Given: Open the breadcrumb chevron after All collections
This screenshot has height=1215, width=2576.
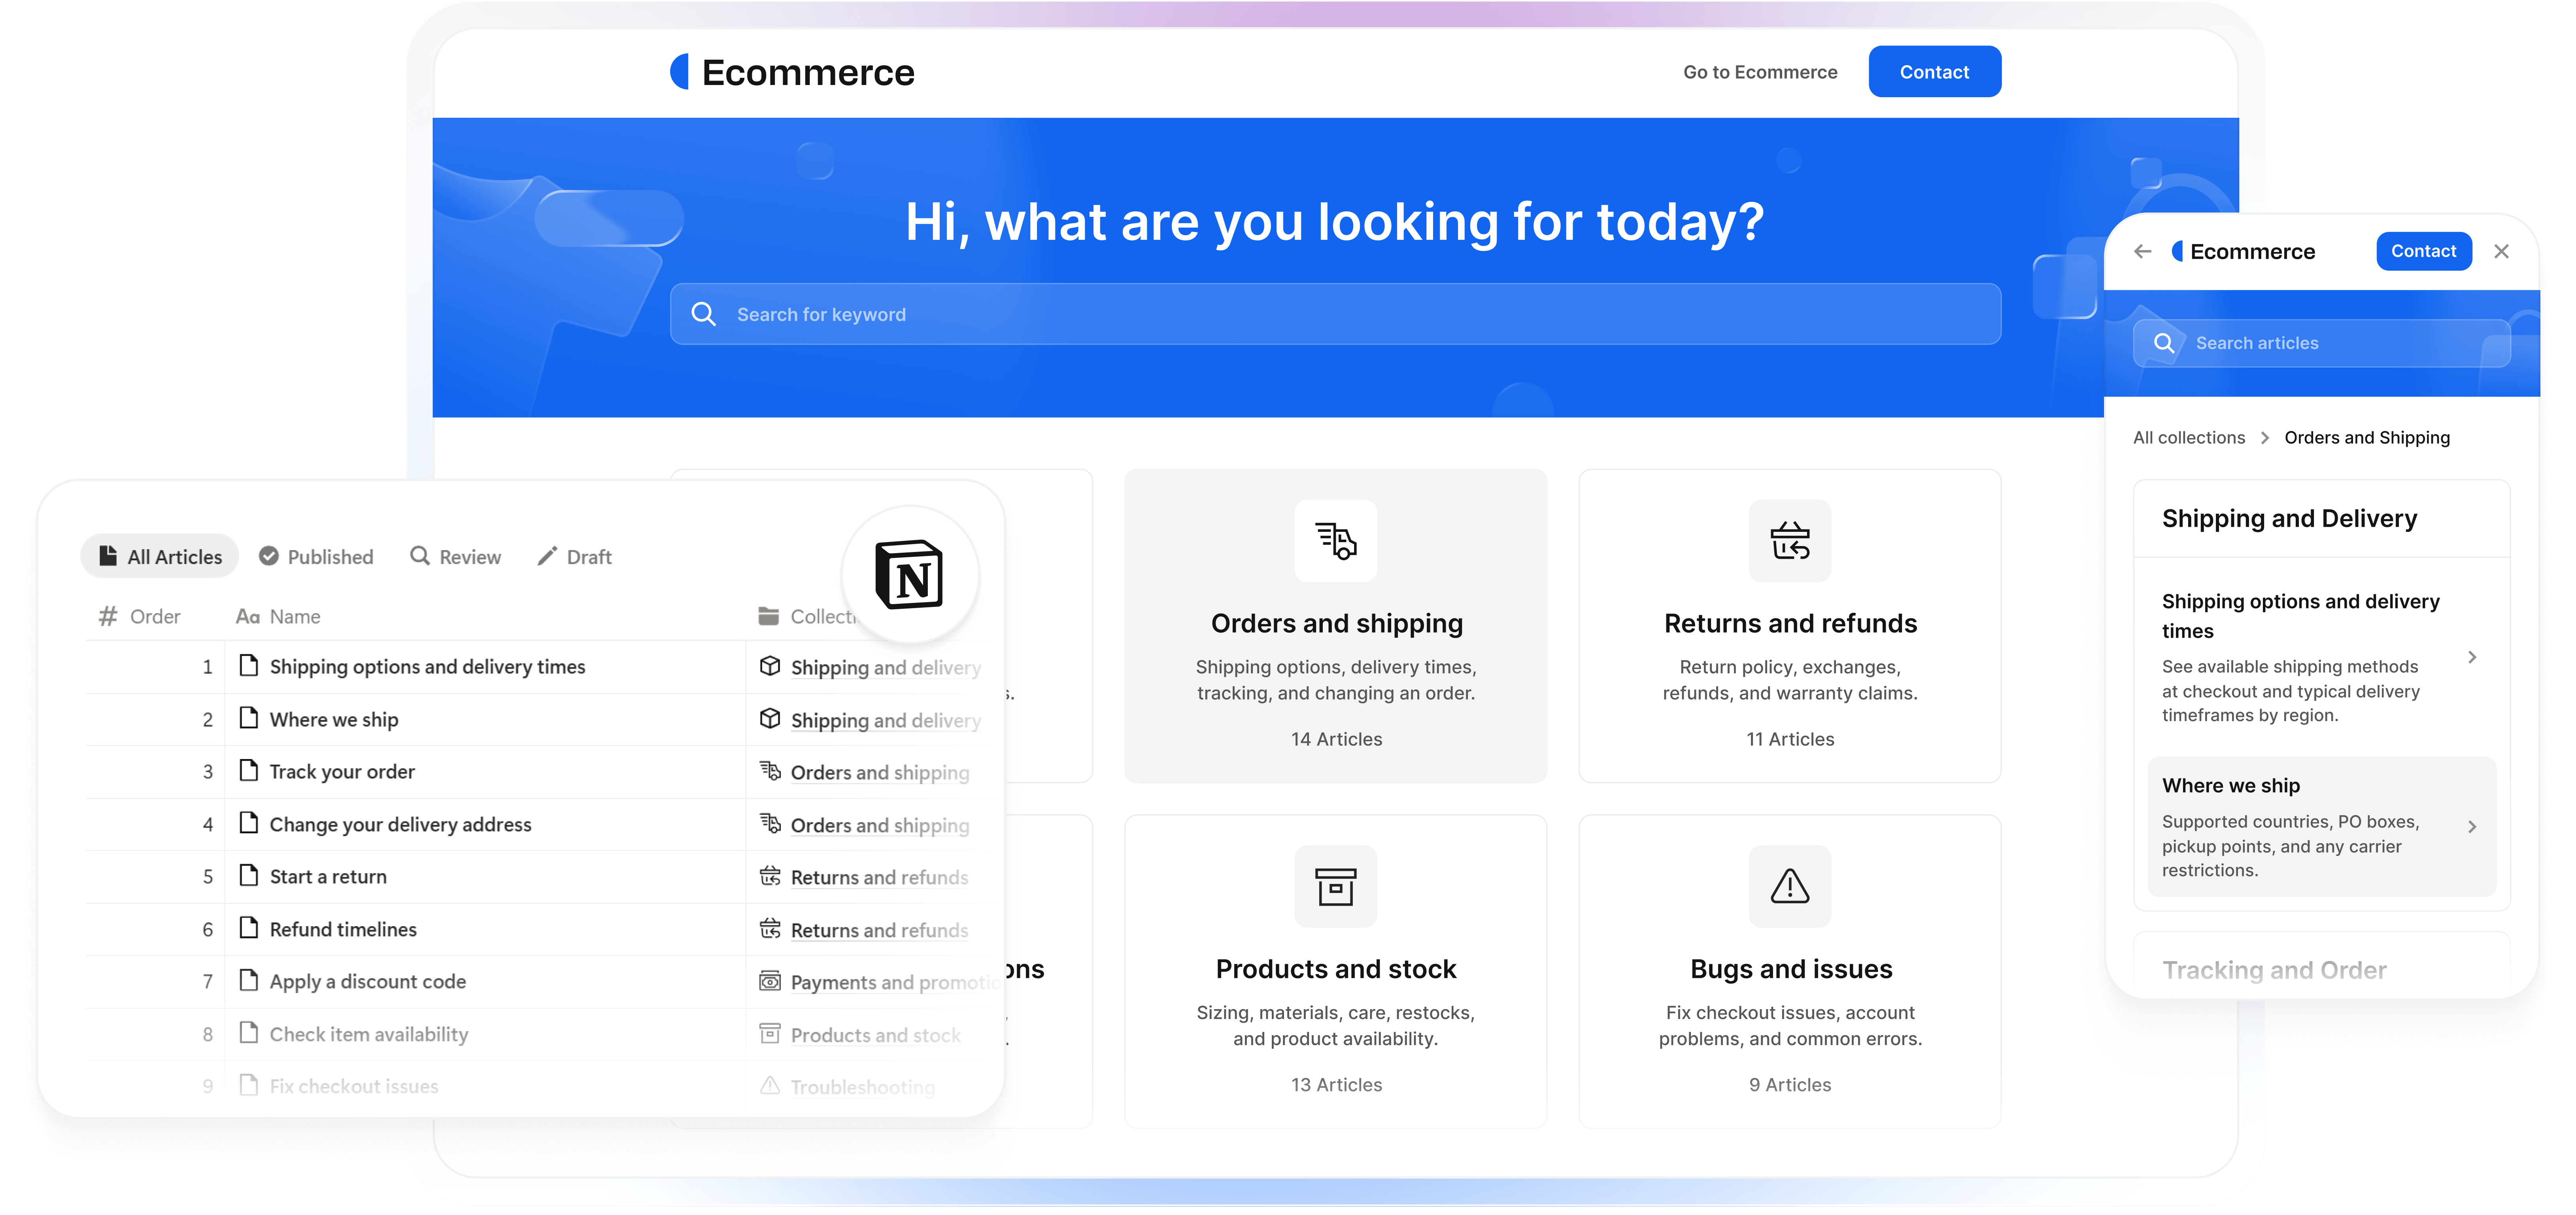Looking at the screenshot, I should coord(2266,438).
